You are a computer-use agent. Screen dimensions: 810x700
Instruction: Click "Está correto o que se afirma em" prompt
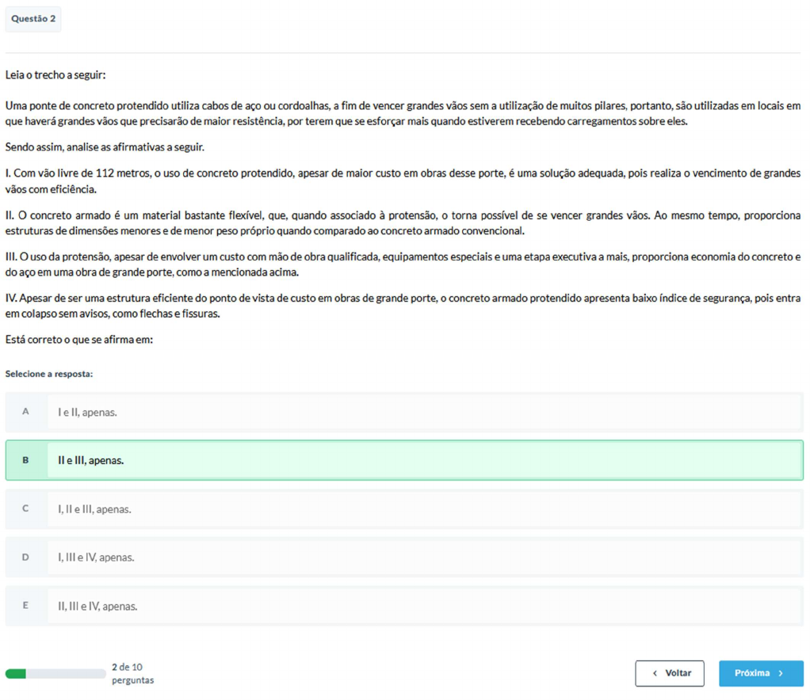pyautogui.click(x=79, y=340)
